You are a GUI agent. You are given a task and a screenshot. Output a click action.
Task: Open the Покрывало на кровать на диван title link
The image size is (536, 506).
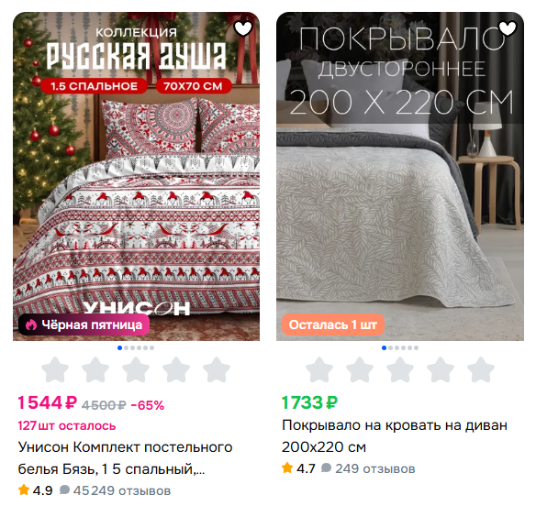click(x=395, y=436)
